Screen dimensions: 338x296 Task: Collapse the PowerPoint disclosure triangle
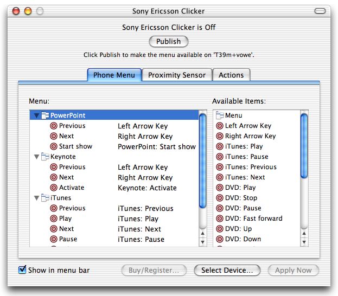click(36, 115)
